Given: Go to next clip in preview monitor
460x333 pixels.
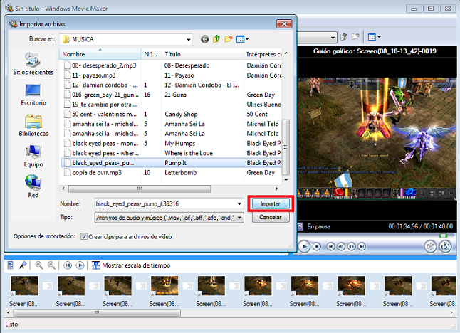Looking at the screenshot, I should [362, 247].
